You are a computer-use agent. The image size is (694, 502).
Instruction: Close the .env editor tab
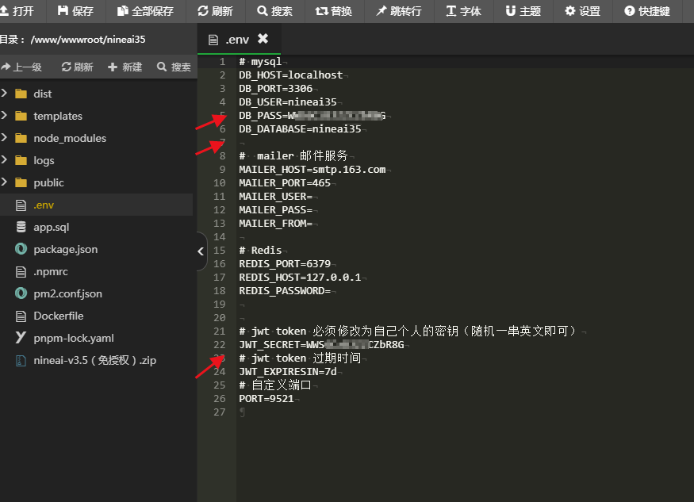[263, 39]
